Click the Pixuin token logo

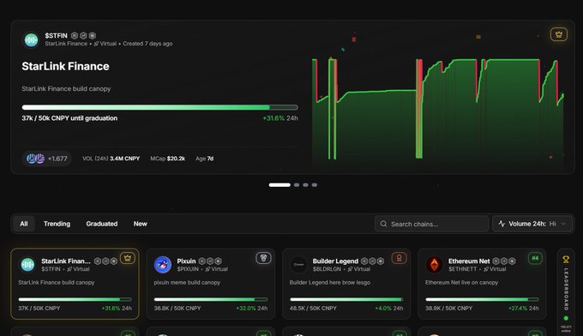click(163, 265)
